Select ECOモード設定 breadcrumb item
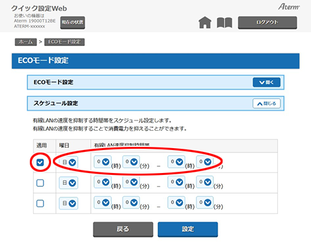311x244 pixels. click(x=65, y=42)
